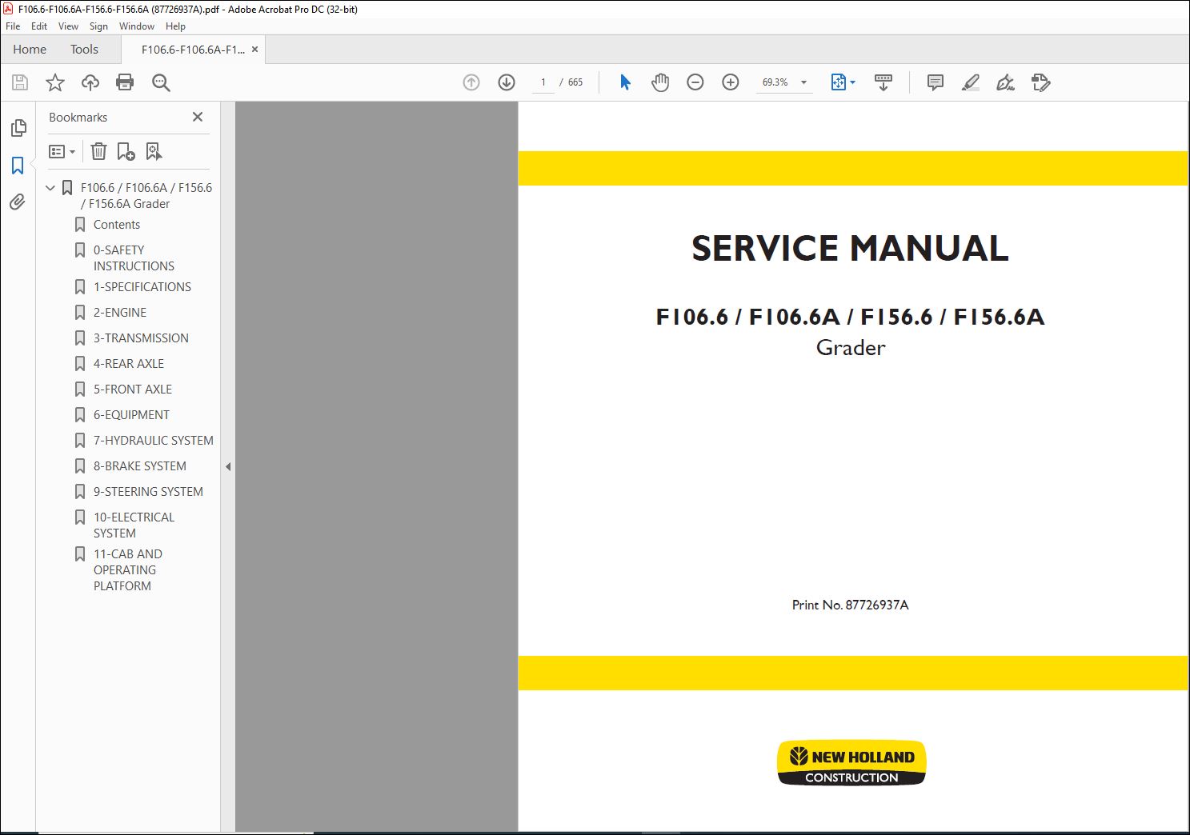Close the Bookmarks panel
This screenshot has width=1190, height=835.
tap(198, 117)
